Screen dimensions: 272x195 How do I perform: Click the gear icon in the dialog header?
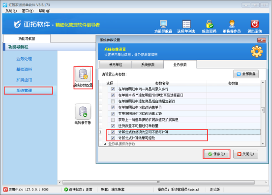tap(257, 52)
